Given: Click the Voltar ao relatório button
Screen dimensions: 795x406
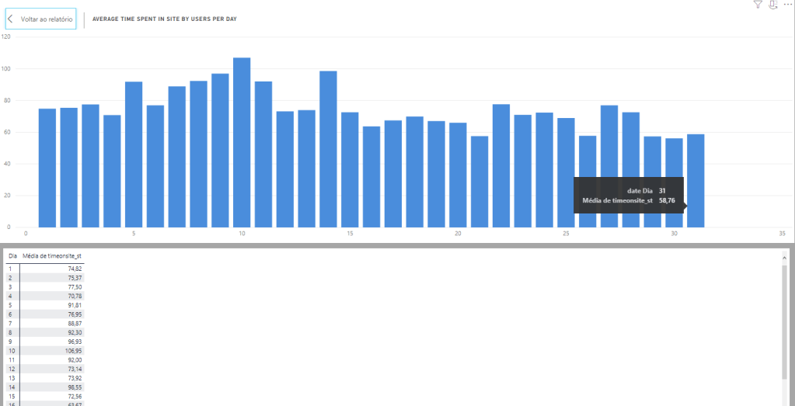Looking at the screenshot, I should [41, 19].
